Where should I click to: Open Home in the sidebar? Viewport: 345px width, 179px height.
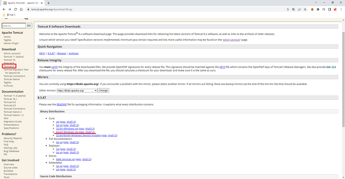point(7,37)
